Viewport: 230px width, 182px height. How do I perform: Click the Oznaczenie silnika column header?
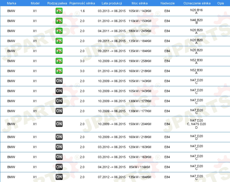point(197,3)
